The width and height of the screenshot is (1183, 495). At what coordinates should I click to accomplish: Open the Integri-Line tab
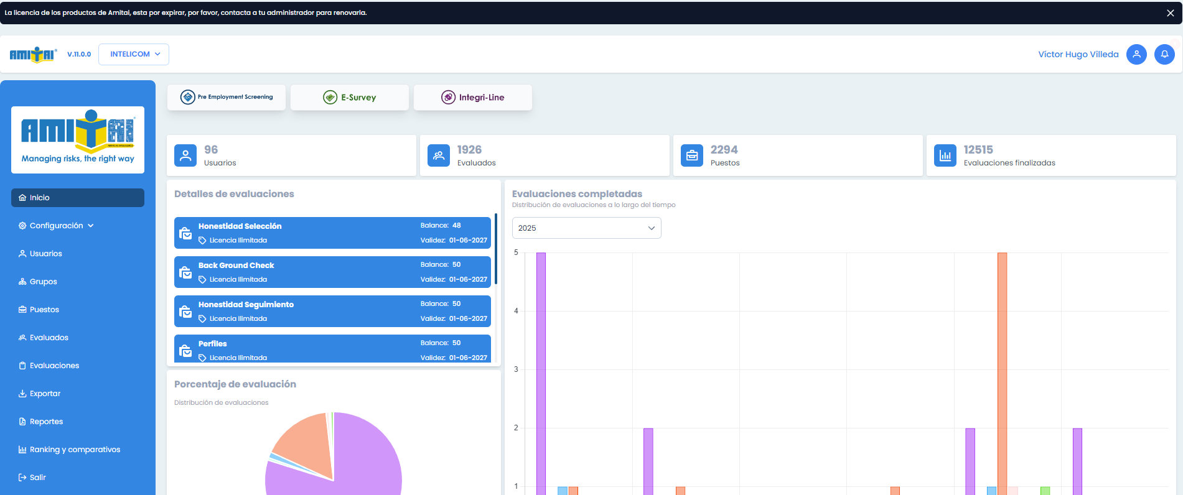(x=473, y=98)
